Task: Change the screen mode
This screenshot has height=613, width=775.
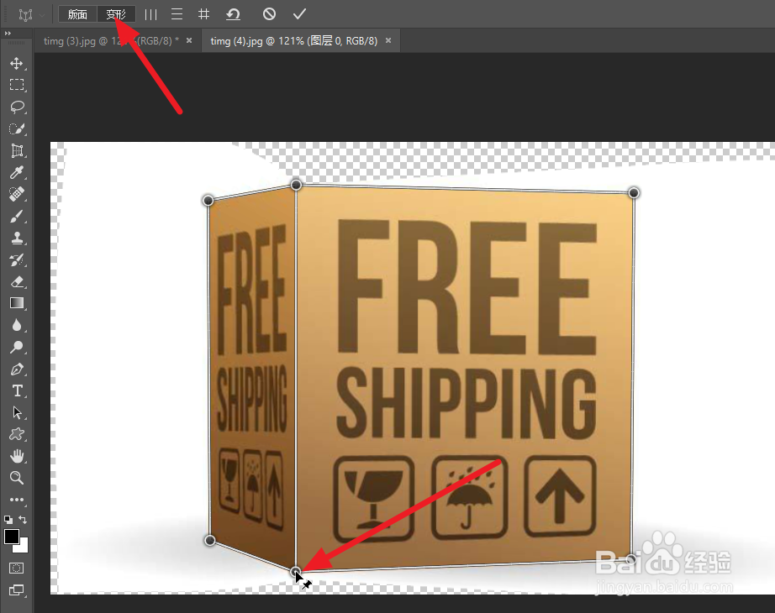Action: [x=16, y=589]
